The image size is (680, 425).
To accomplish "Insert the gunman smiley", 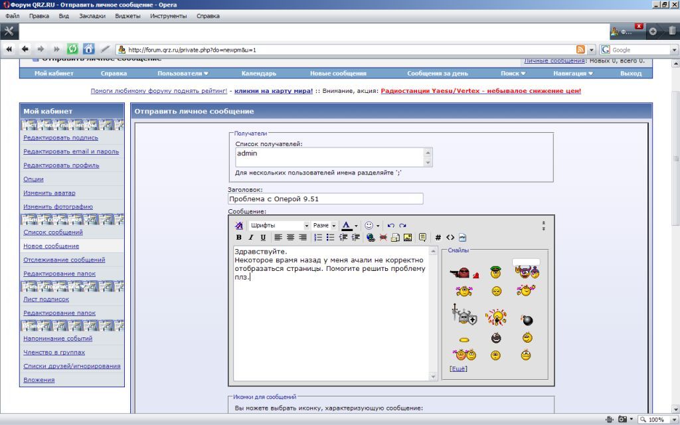I will (464, 273).
